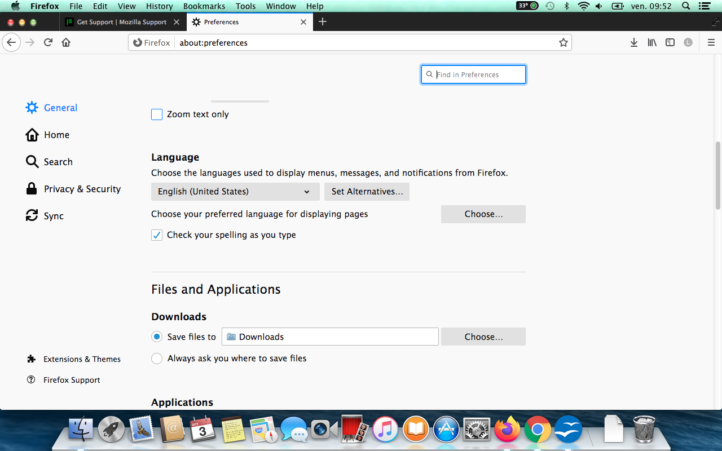Screen dimensions: 722x451
Task: Open Mail from the Dock
Action: pyautogui.click(x=142, y=430)
